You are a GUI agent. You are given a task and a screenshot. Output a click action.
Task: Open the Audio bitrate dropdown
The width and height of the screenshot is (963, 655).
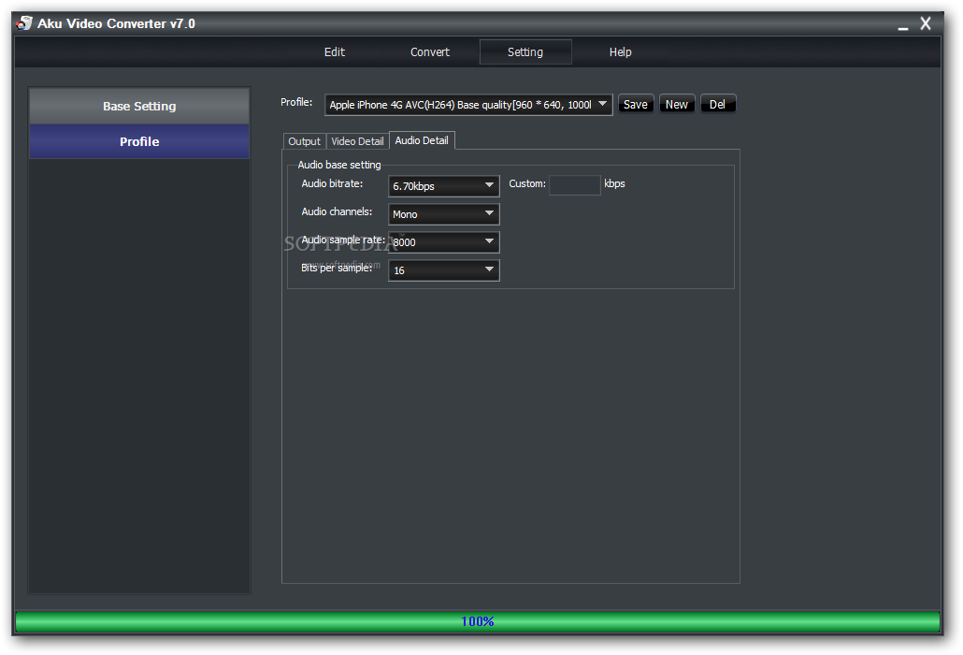click(x=443, y=186)
